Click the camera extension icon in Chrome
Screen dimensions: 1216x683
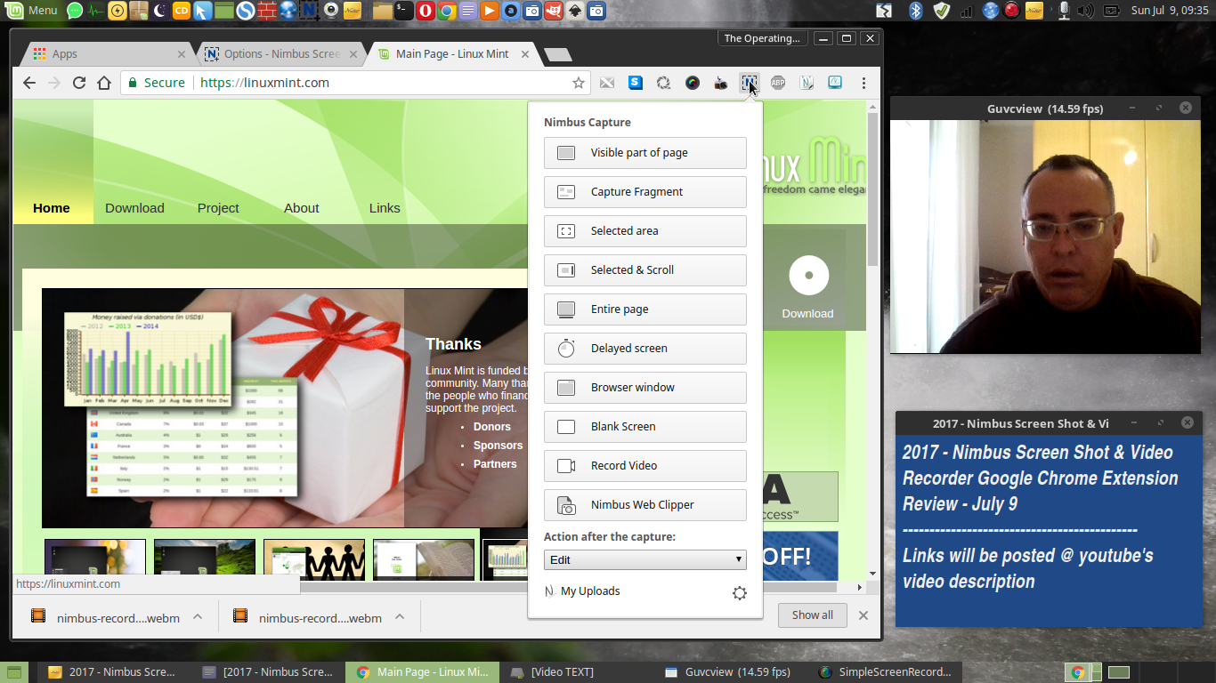[x=720, y=83]
